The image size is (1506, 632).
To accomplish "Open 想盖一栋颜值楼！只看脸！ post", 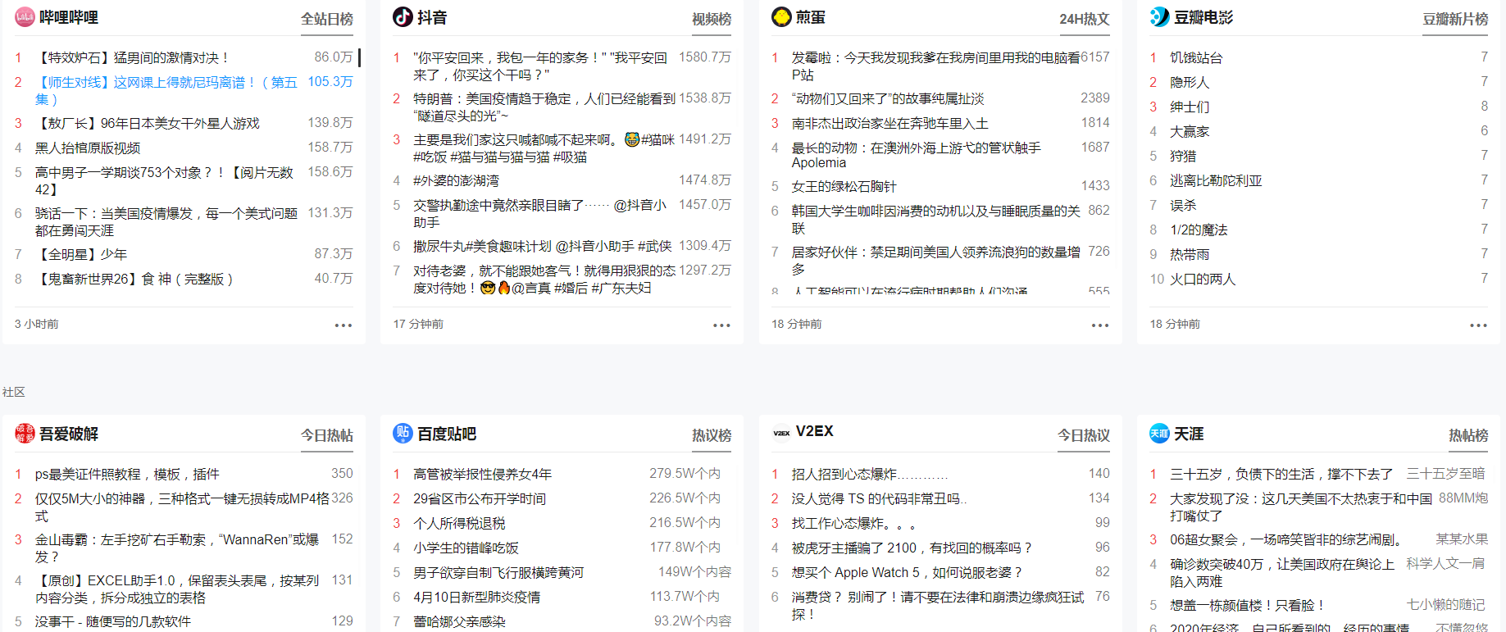I will [x=1247, y=605].
